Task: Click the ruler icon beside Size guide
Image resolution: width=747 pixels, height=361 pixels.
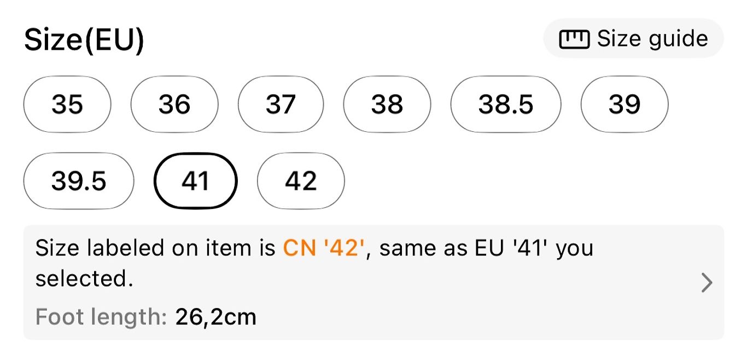Action: (574, 39)
